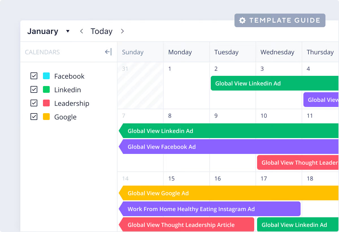Screen dimensions: 339x232
Task: Open the Global View Linkedin Ad event
Action: [x=248, y=83]
